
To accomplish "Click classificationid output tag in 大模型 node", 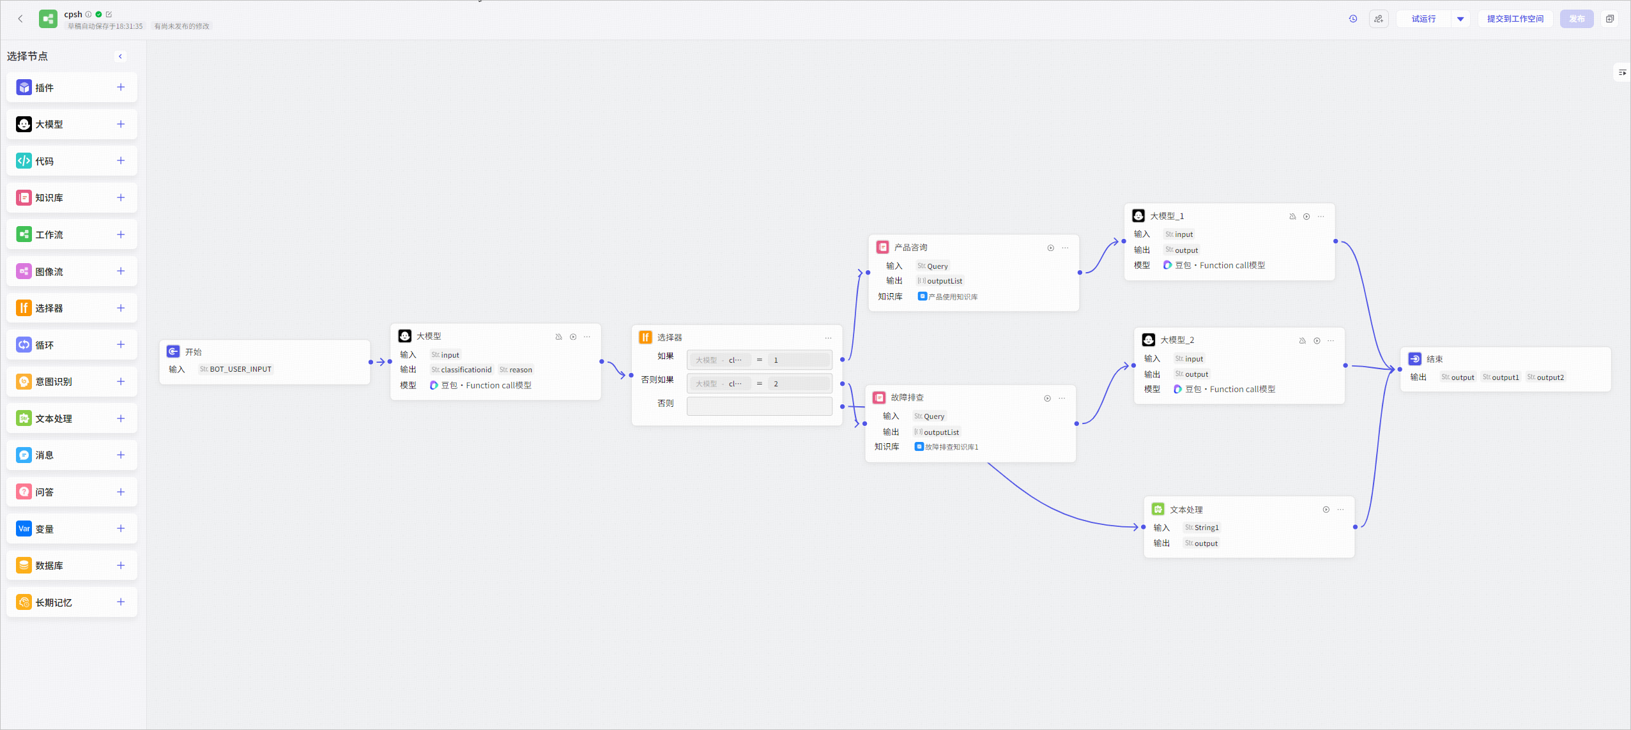I will tap(461, 370).
